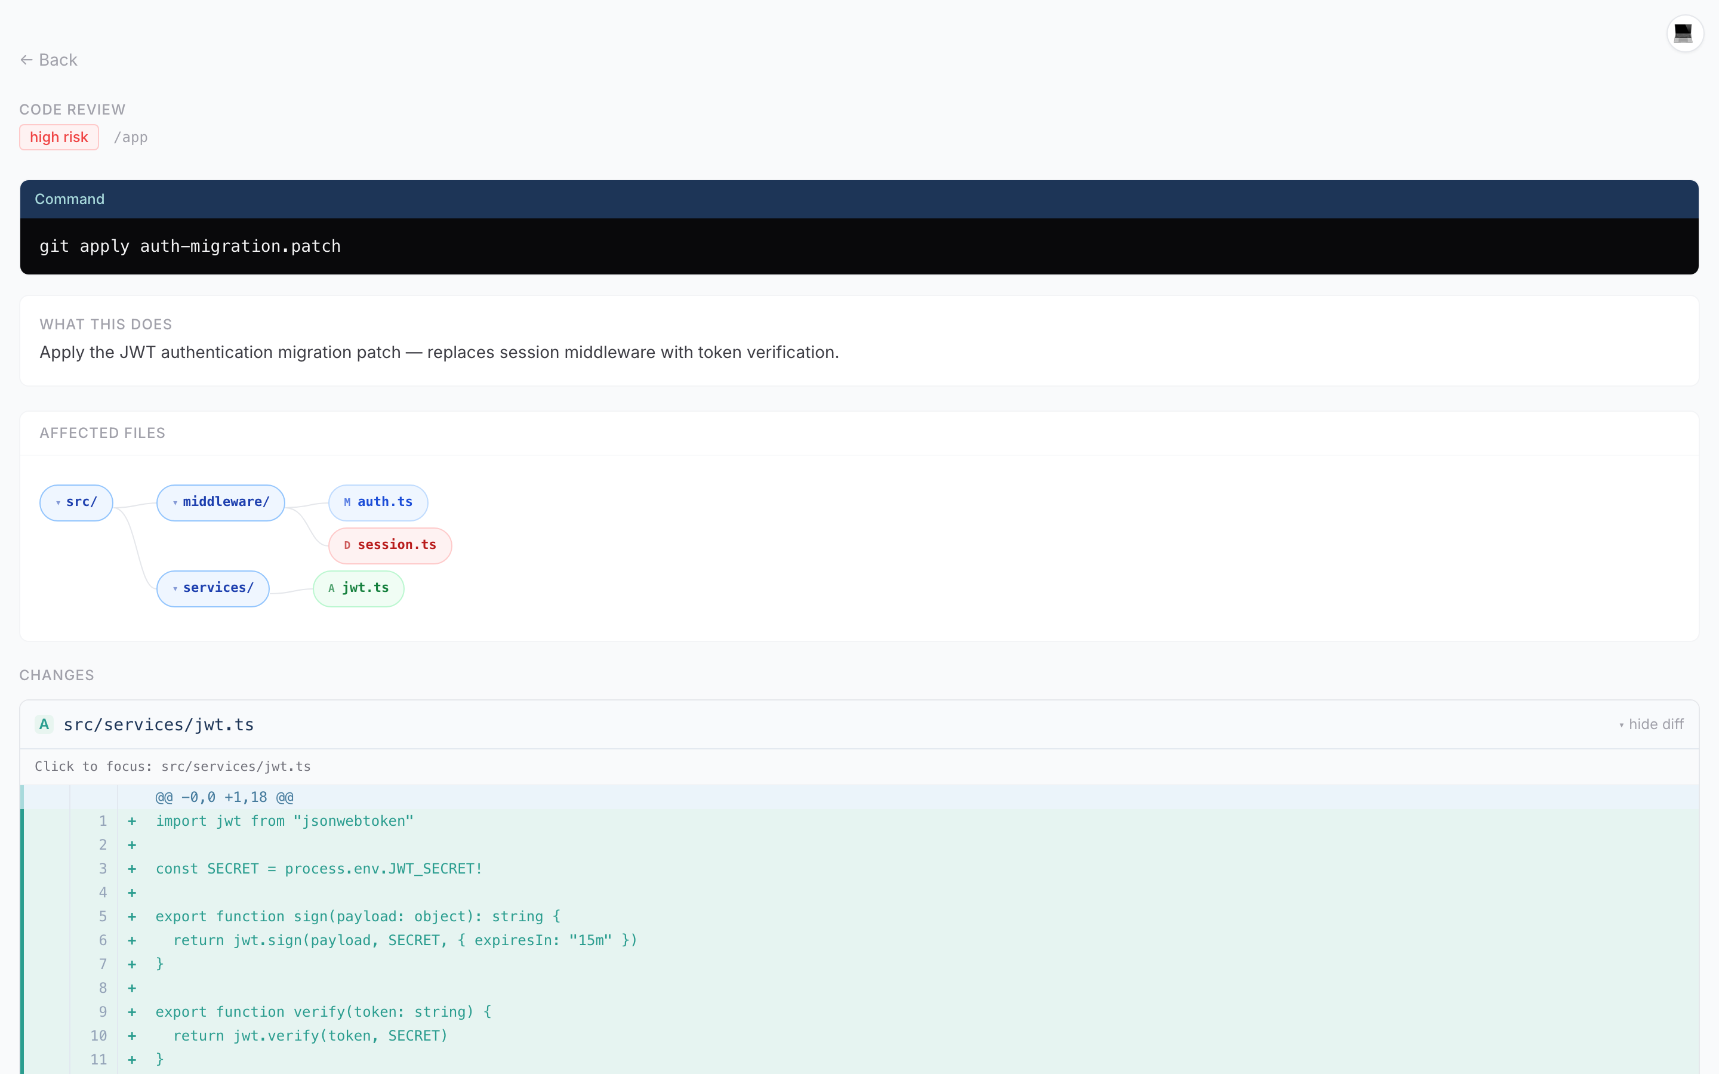Click the D deleted badge on session.ts
The image size is (1719, 1074).
[x=347, y=545]
